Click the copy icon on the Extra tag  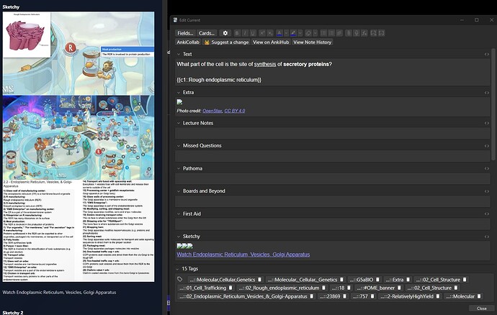click(408, 280)
